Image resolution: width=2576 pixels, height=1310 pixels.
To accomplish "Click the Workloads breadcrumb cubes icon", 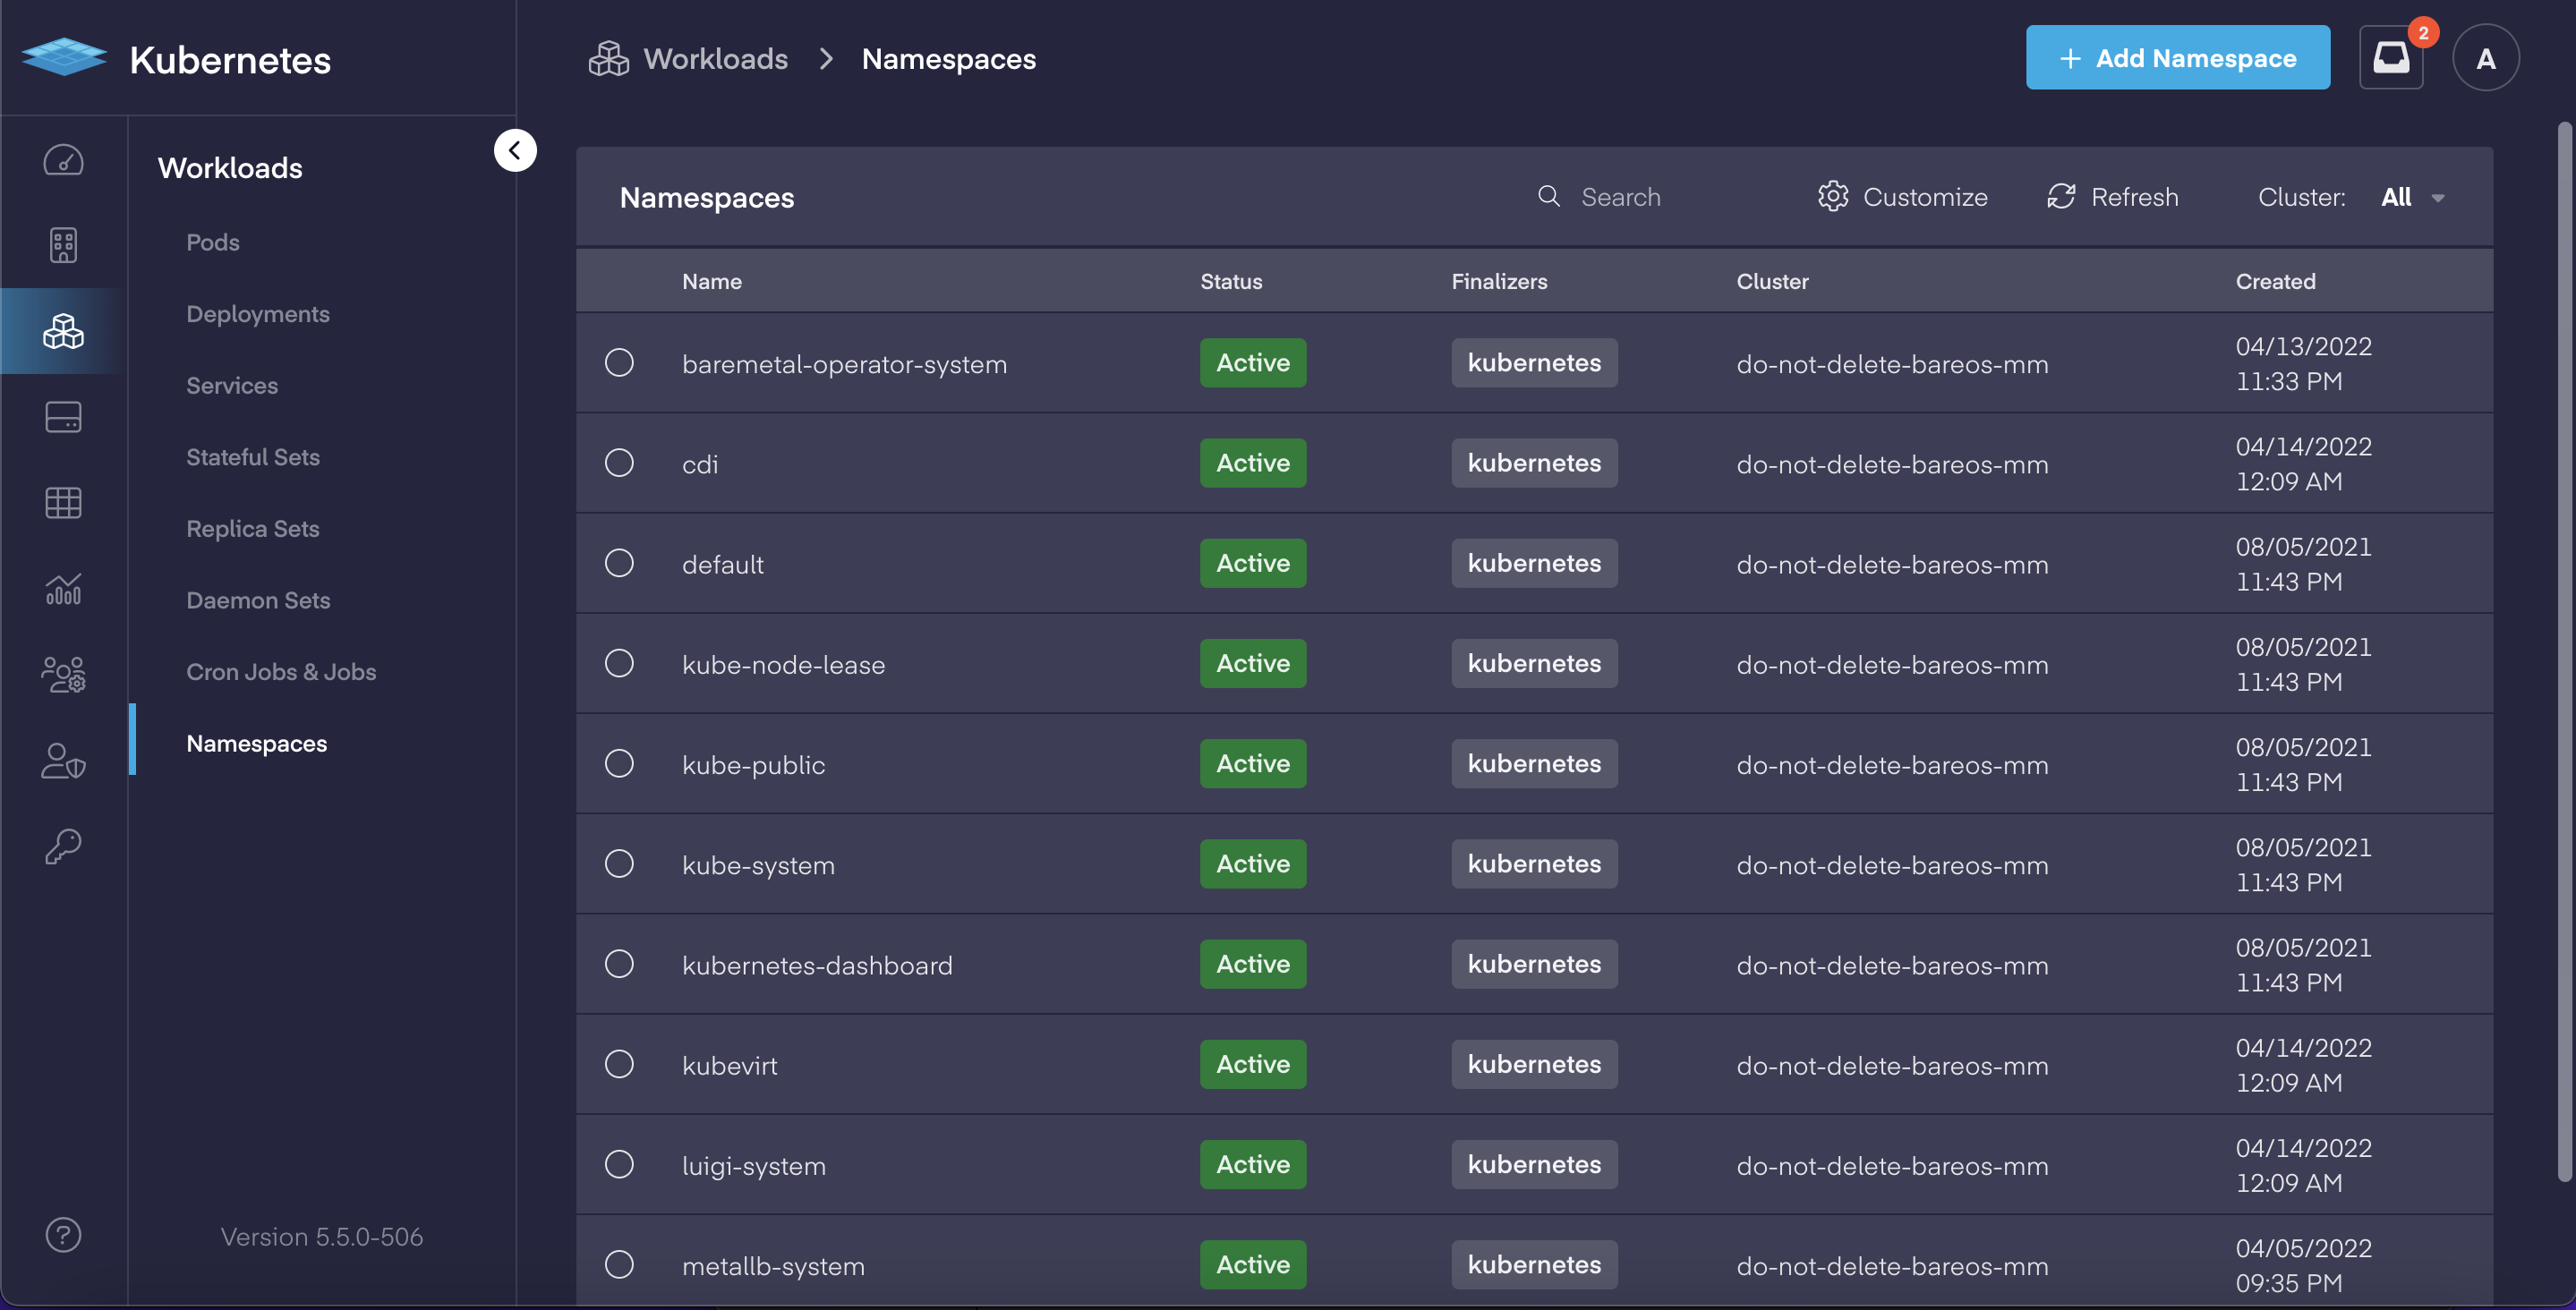I will [x=608, y=59].
